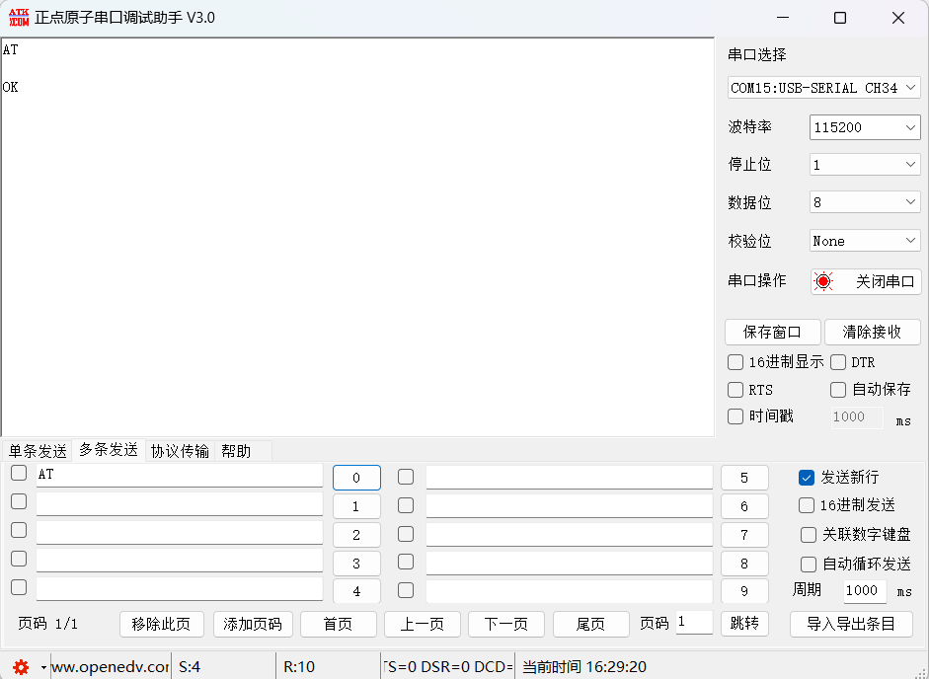Image resolution: width=929 pixels, height=679 pixels.
Task: Click the R:10 received counter
Action: coord(299,667)
